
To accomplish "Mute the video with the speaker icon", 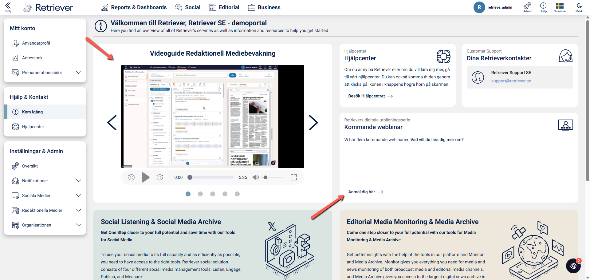I will tap(255, 177).
